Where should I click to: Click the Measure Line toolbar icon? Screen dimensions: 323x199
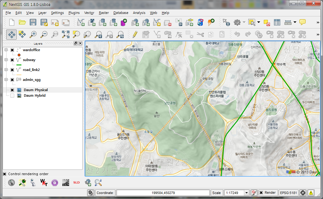287,22
